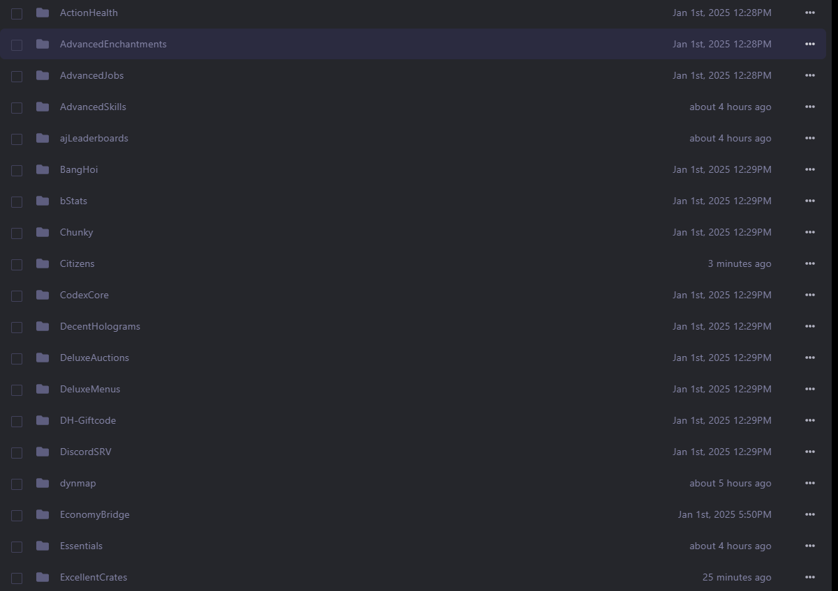
Task: Tick the checkbox for Essentials
Action: click(x=17, y=546)
